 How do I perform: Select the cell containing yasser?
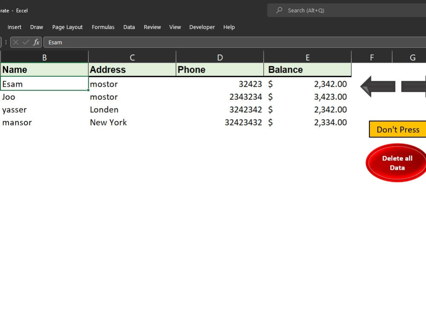44,110
